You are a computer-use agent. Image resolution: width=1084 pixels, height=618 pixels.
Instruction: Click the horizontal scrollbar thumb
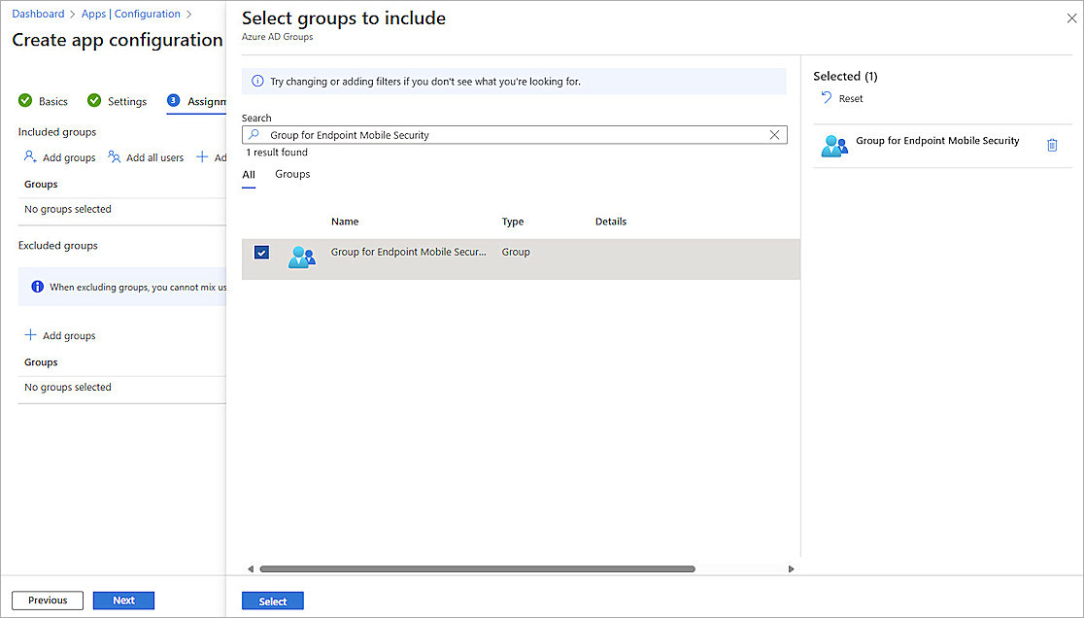click(477, 568)
